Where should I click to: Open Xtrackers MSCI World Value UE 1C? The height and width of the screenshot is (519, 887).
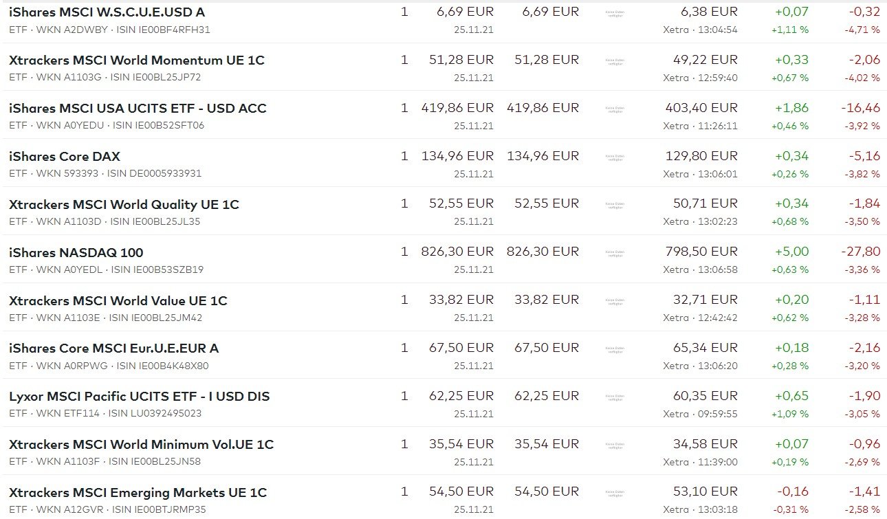click(118, 301)
